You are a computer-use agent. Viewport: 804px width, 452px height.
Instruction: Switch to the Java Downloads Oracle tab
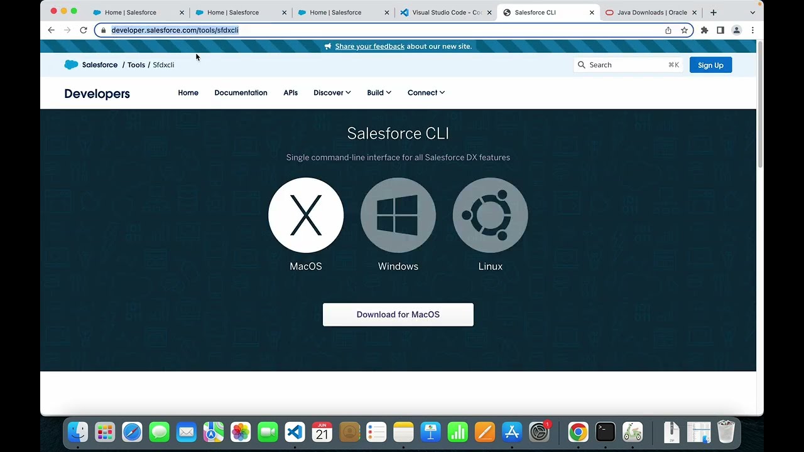[x=651, y=13]
